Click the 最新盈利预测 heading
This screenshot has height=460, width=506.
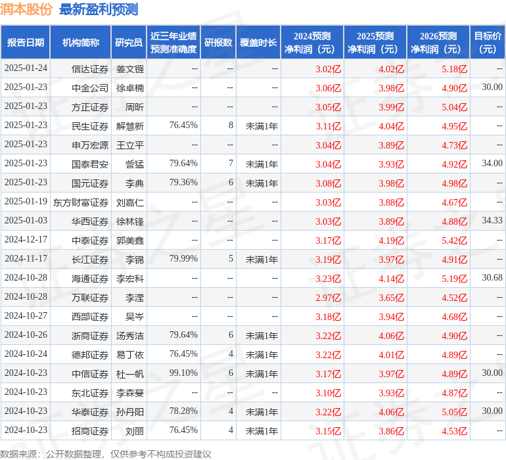tap(99, 10)
